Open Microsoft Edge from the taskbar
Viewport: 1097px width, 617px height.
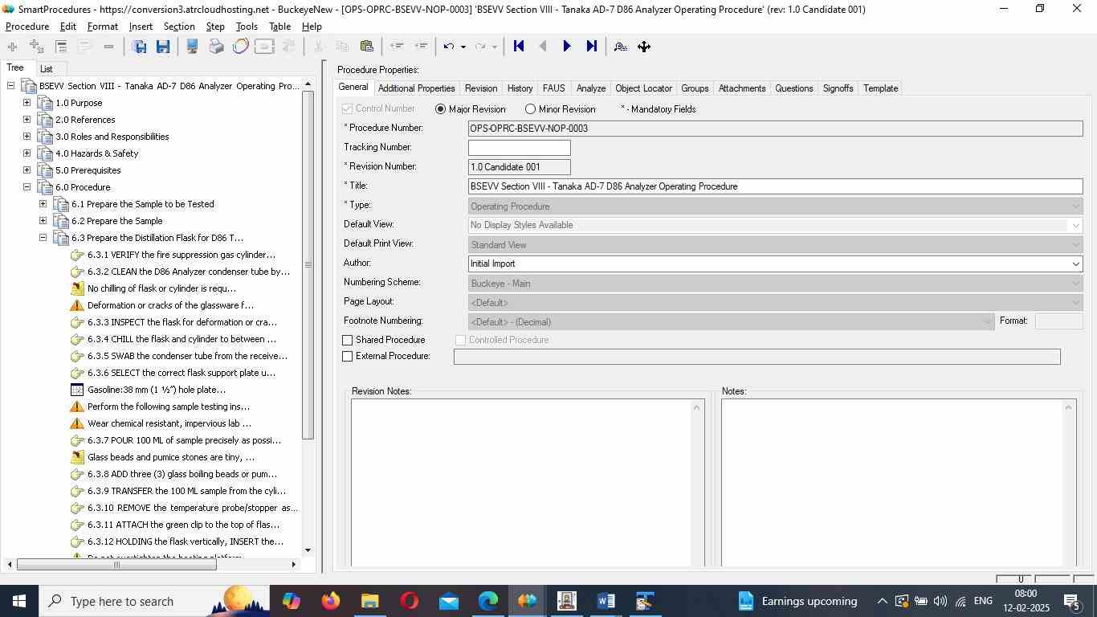click(487, 601)
